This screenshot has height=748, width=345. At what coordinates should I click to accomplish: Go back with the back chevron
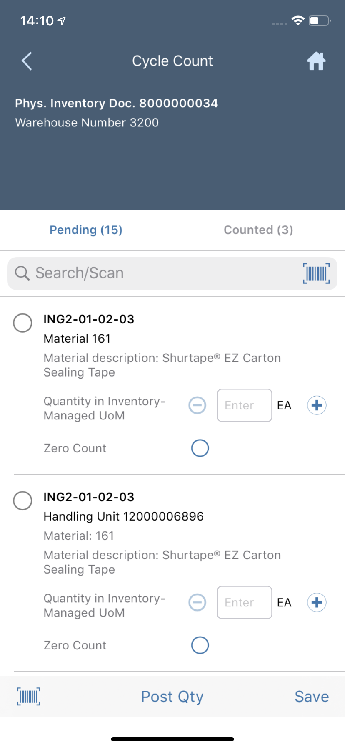point(26,61)
